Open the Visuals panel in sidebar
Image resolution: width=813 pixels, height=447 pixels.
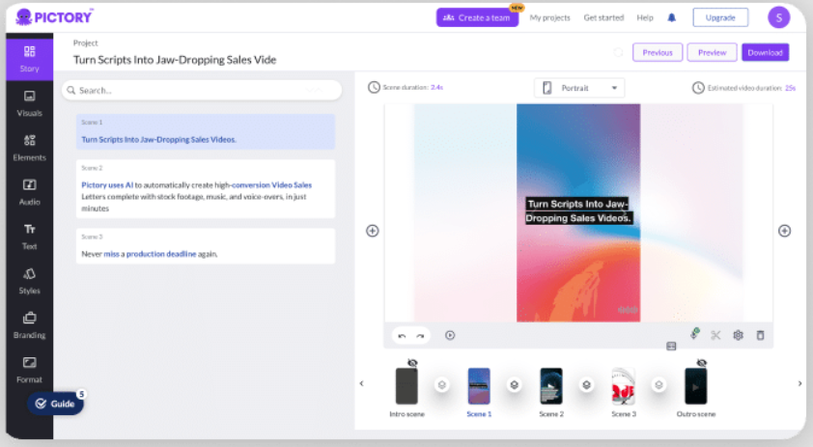pyautogui.click(x=29, y=102)
